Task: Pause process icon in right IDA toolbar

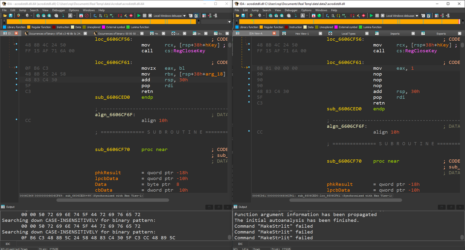Action: coord(377,16)
